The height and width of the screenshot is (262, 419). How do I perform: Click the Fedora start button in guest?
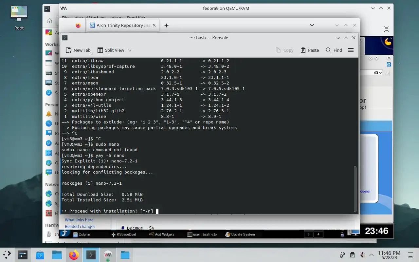[64, 233]
